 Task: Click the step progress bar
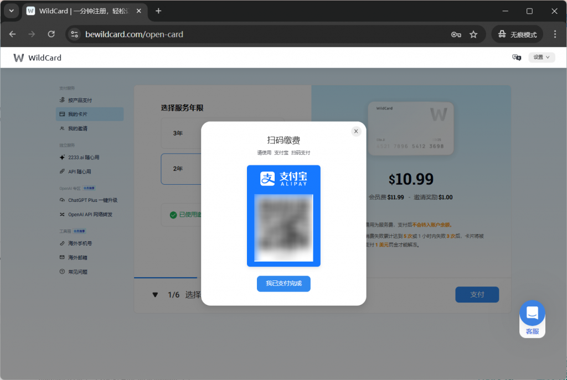pyautogui.click(x=166, y=278)
